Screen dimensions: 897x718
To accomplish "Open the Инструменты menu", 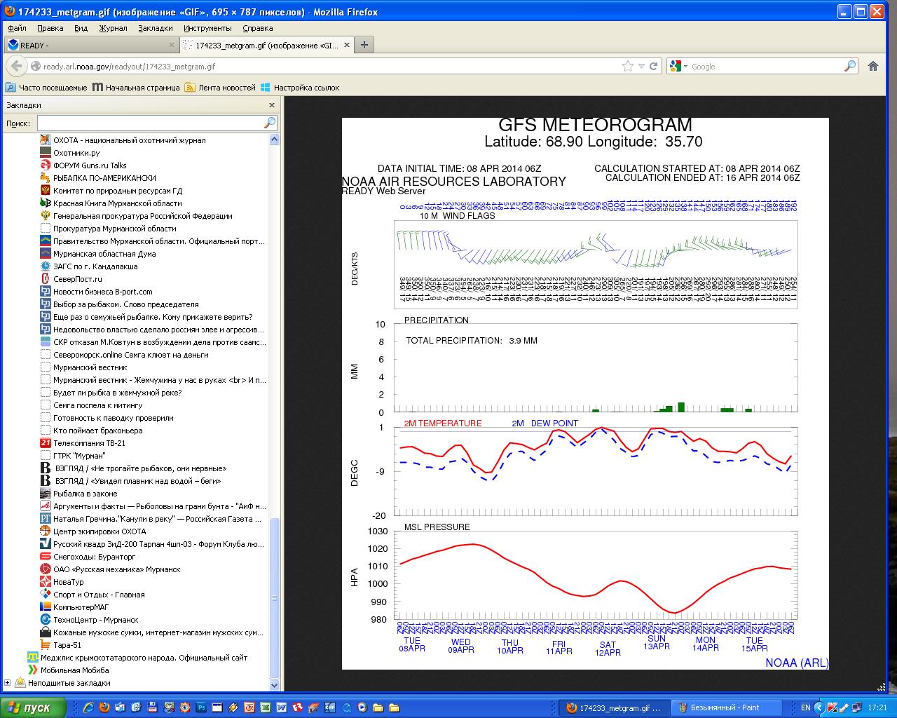I will point(207,28).
